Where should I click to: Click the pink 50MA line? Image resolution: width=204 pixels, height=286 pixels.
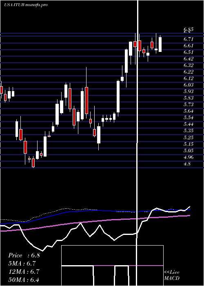point(95,221)
